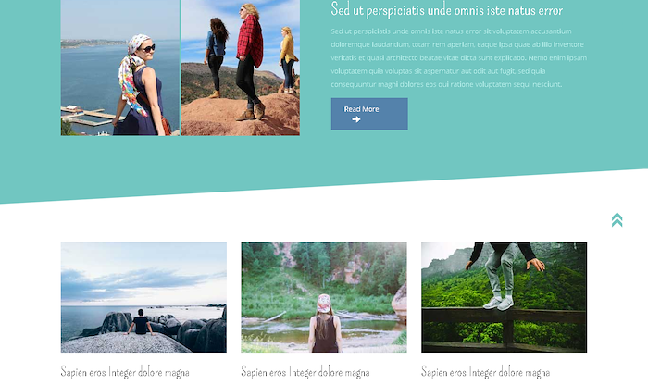Click the wooden dock in the lake photo
The height and width of the screenshot is (385, 648).
[x=89, y=116]
